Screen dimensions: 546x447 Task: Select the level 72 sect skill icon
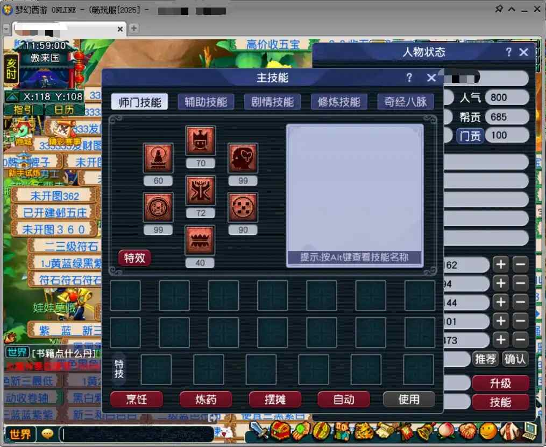point(200,190)
